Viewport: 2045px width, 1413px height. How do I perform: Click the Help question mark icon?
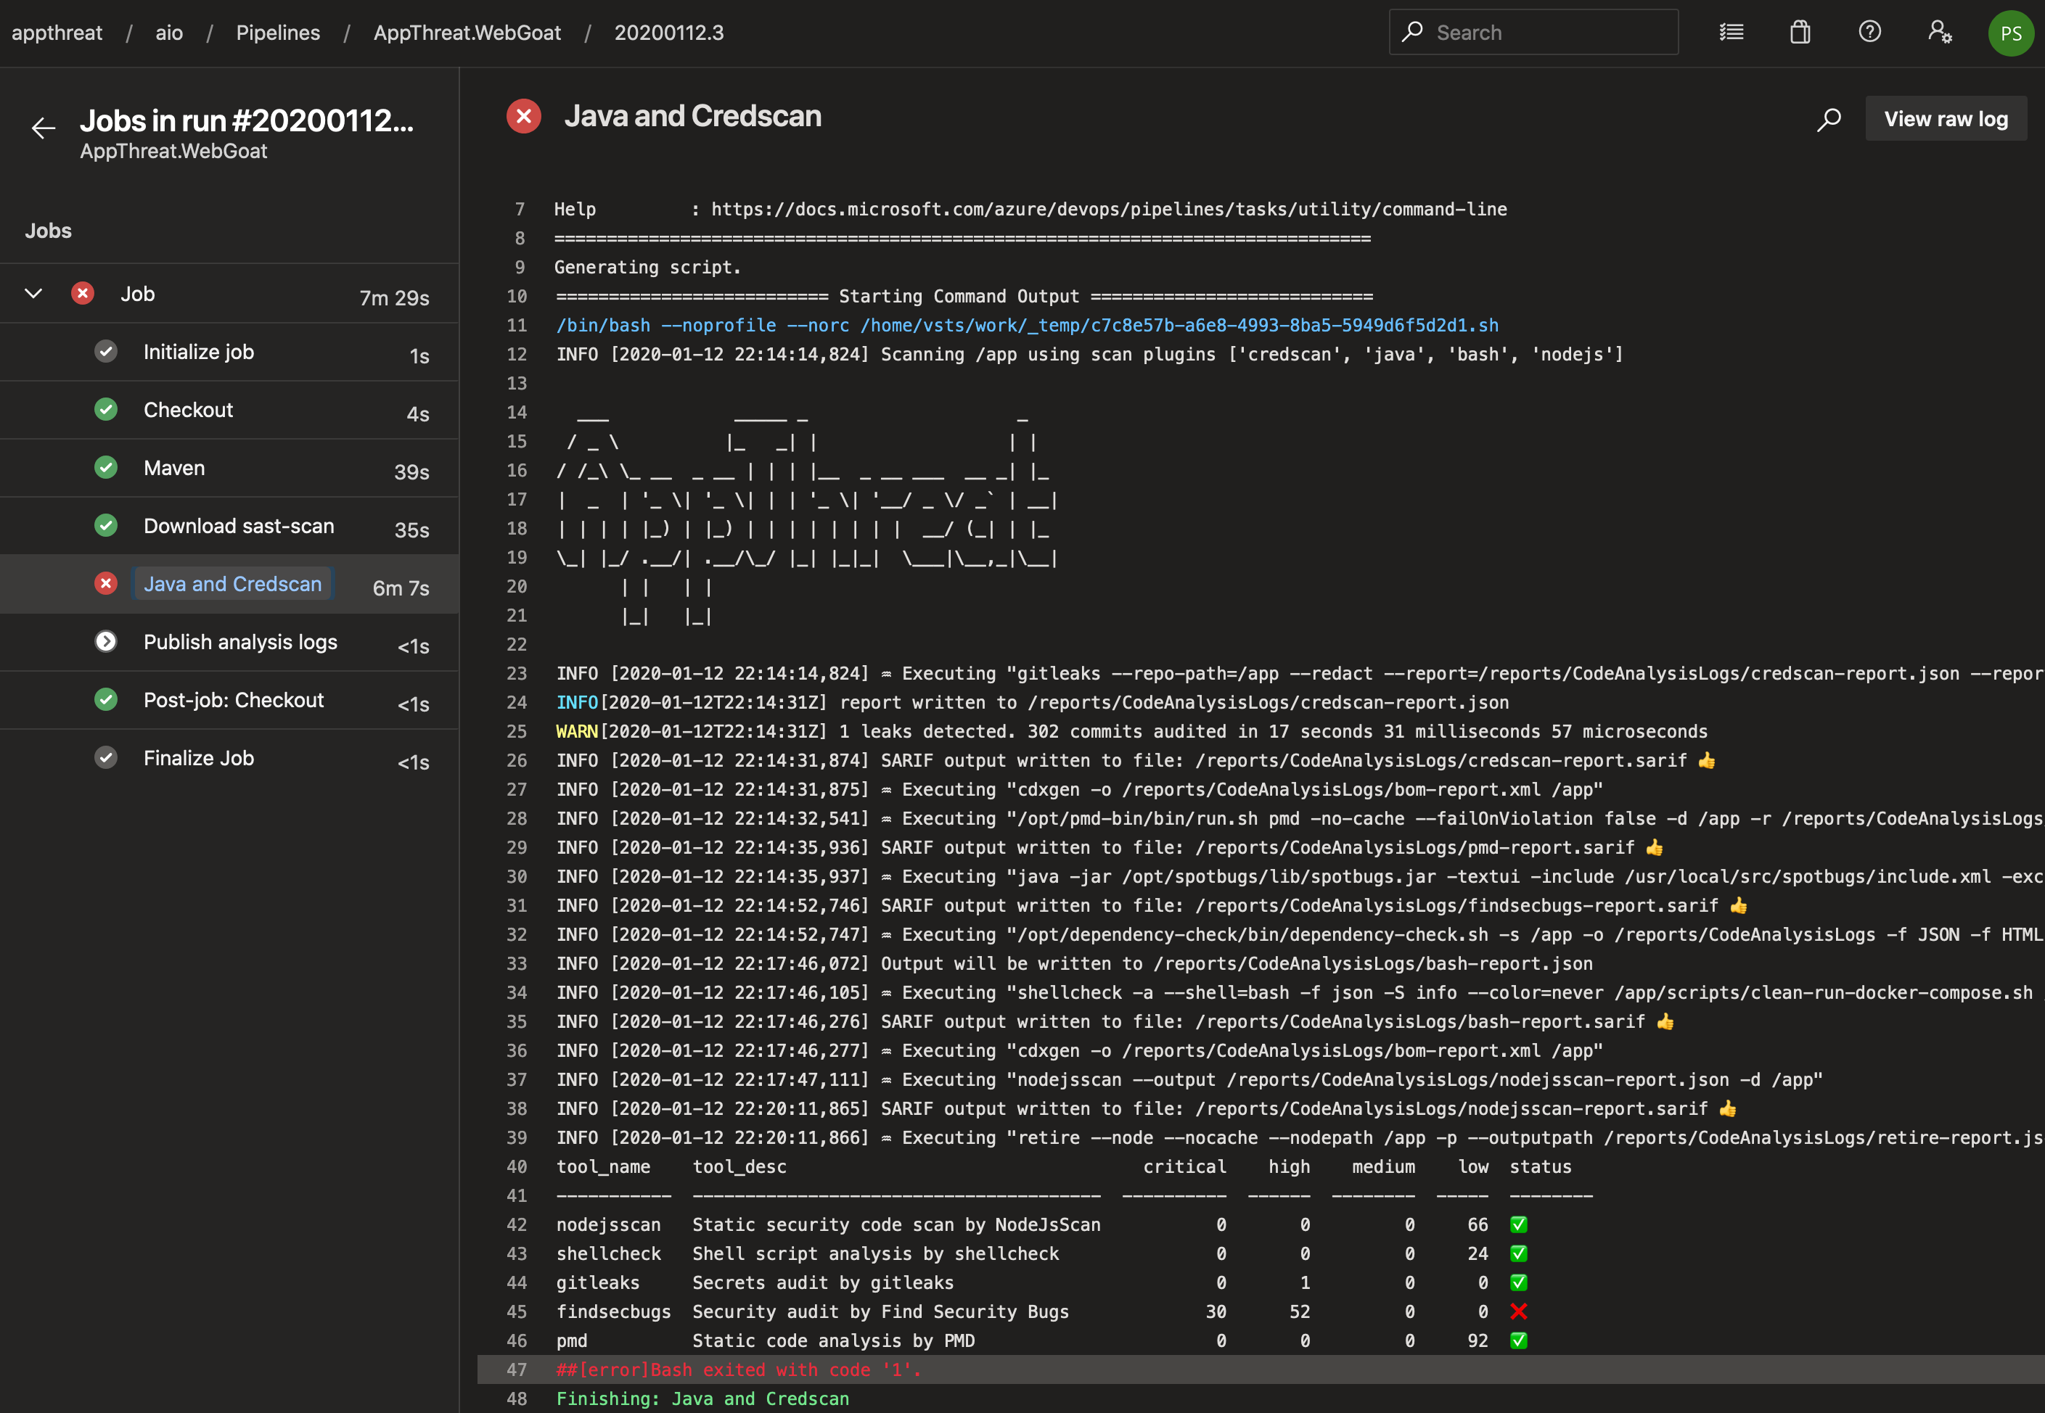1869,33
